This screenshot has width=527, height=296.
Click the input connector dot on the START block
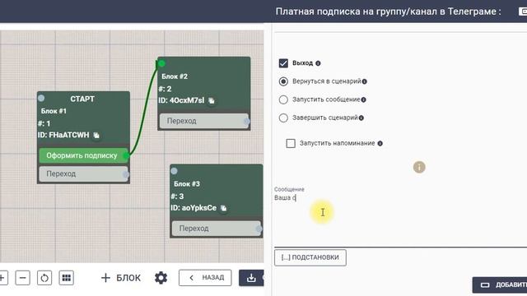click(41, 98)
